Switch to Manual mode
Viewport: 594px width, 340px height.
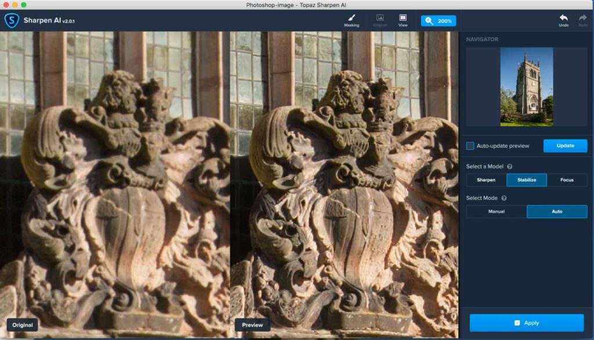click(x=497, y=211)
